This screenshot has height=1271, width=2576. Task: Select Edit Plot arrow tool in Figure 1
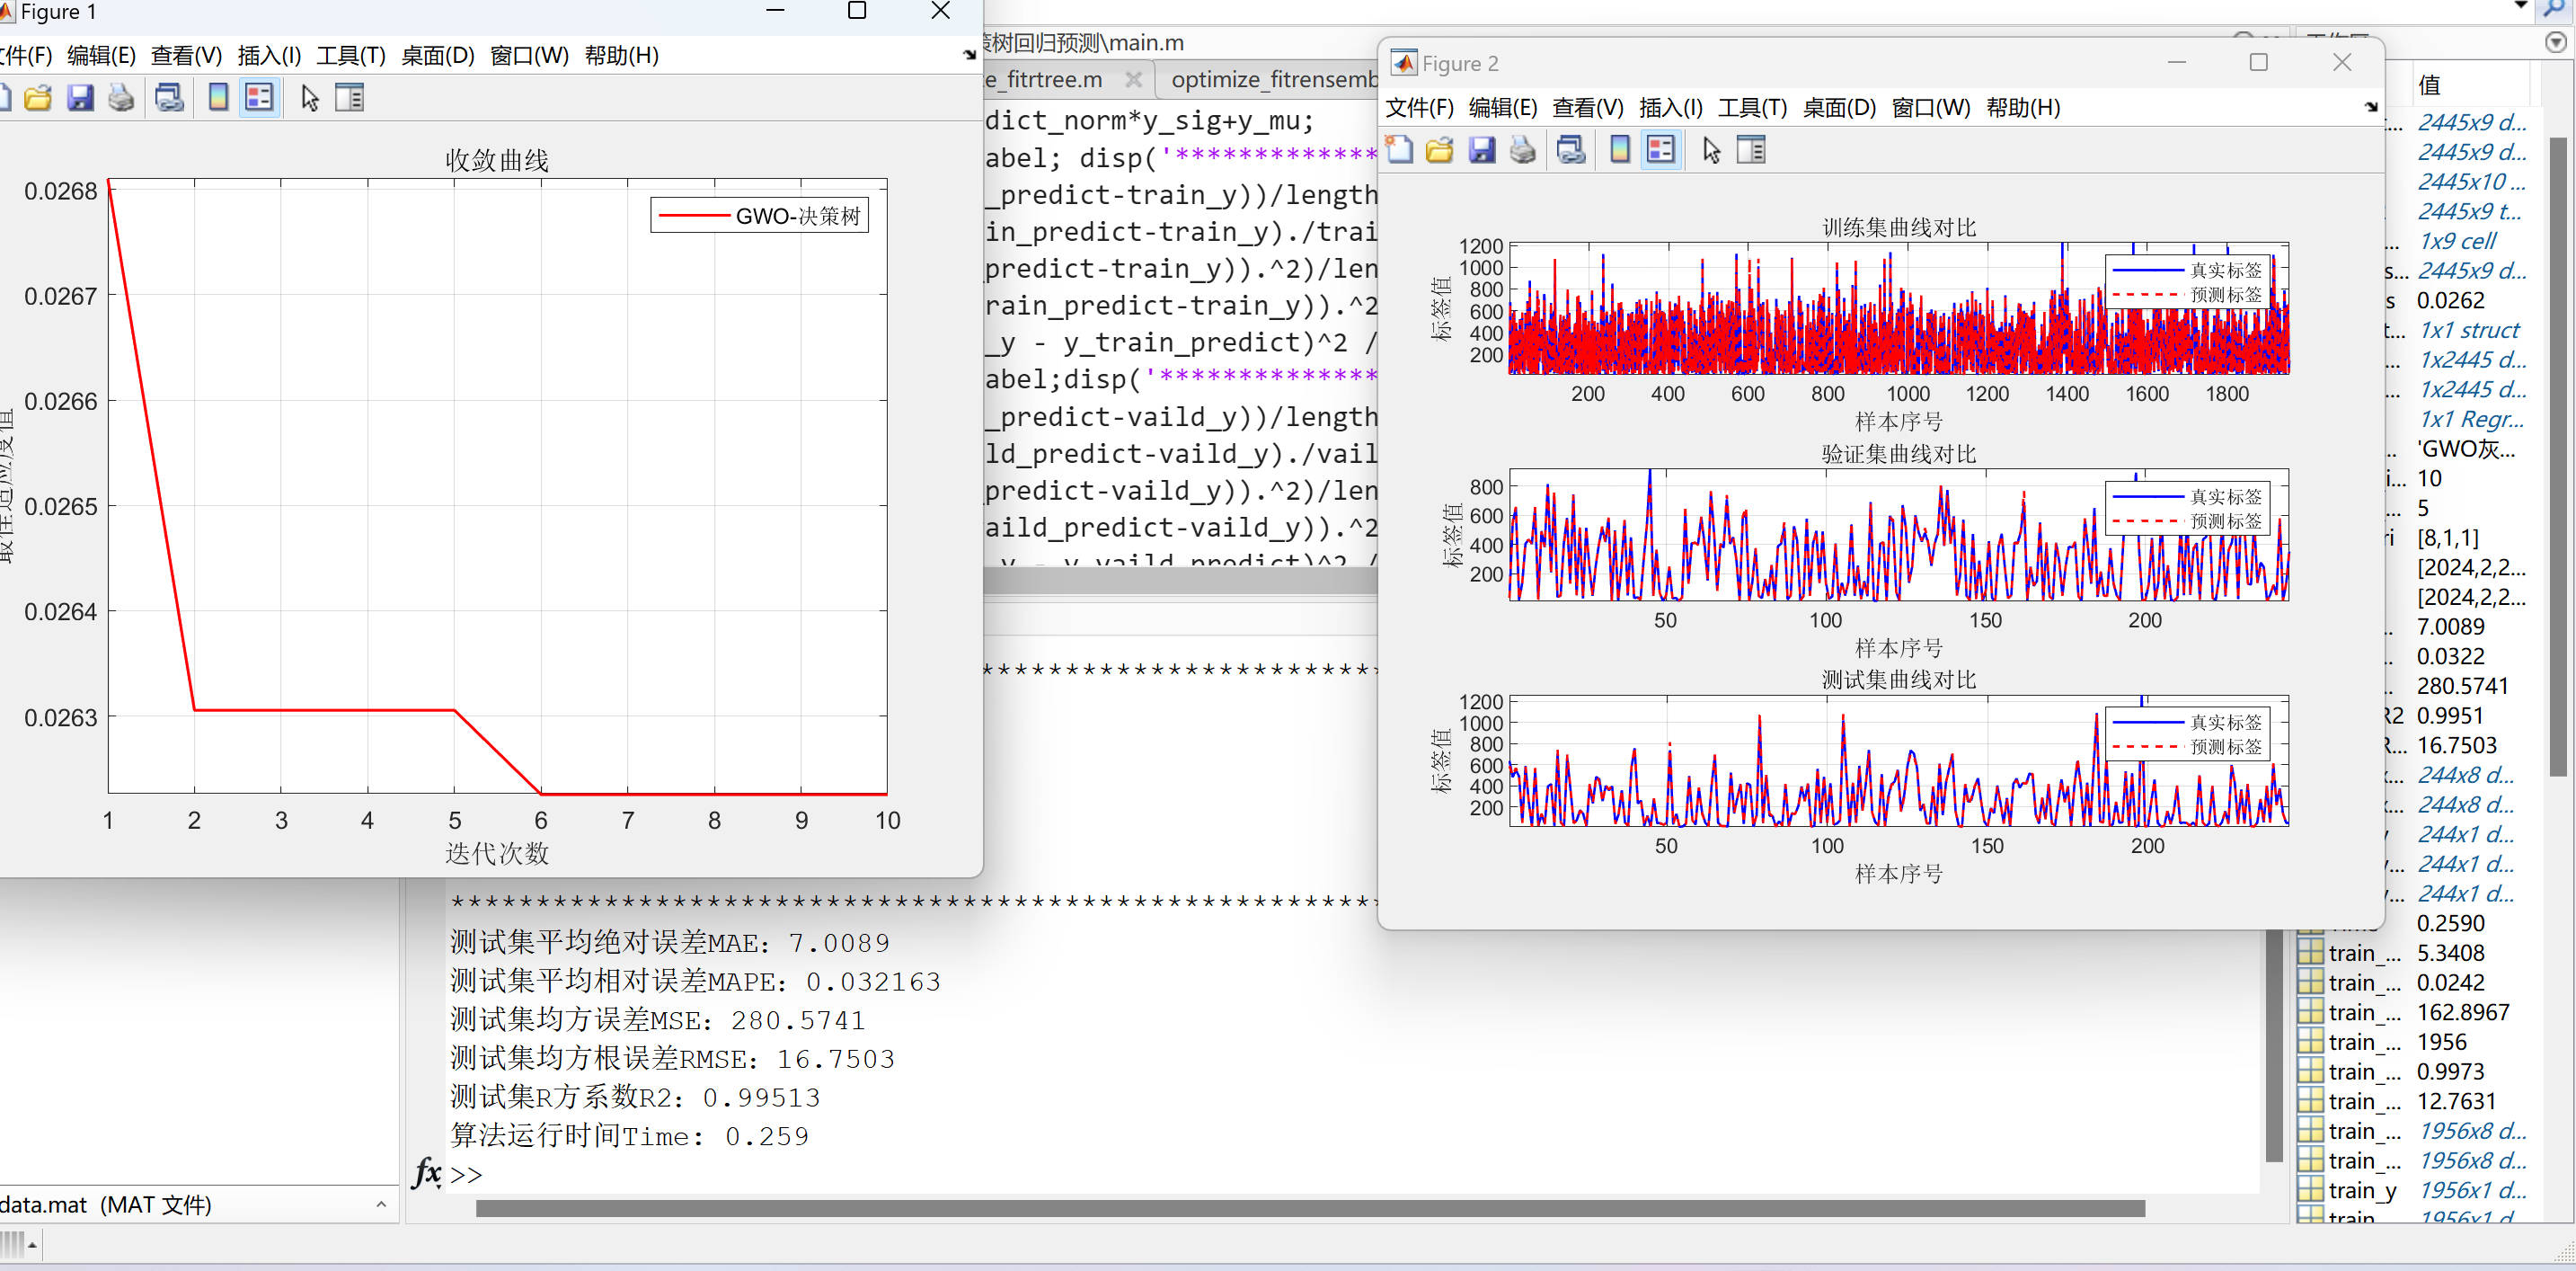point(309,98)
